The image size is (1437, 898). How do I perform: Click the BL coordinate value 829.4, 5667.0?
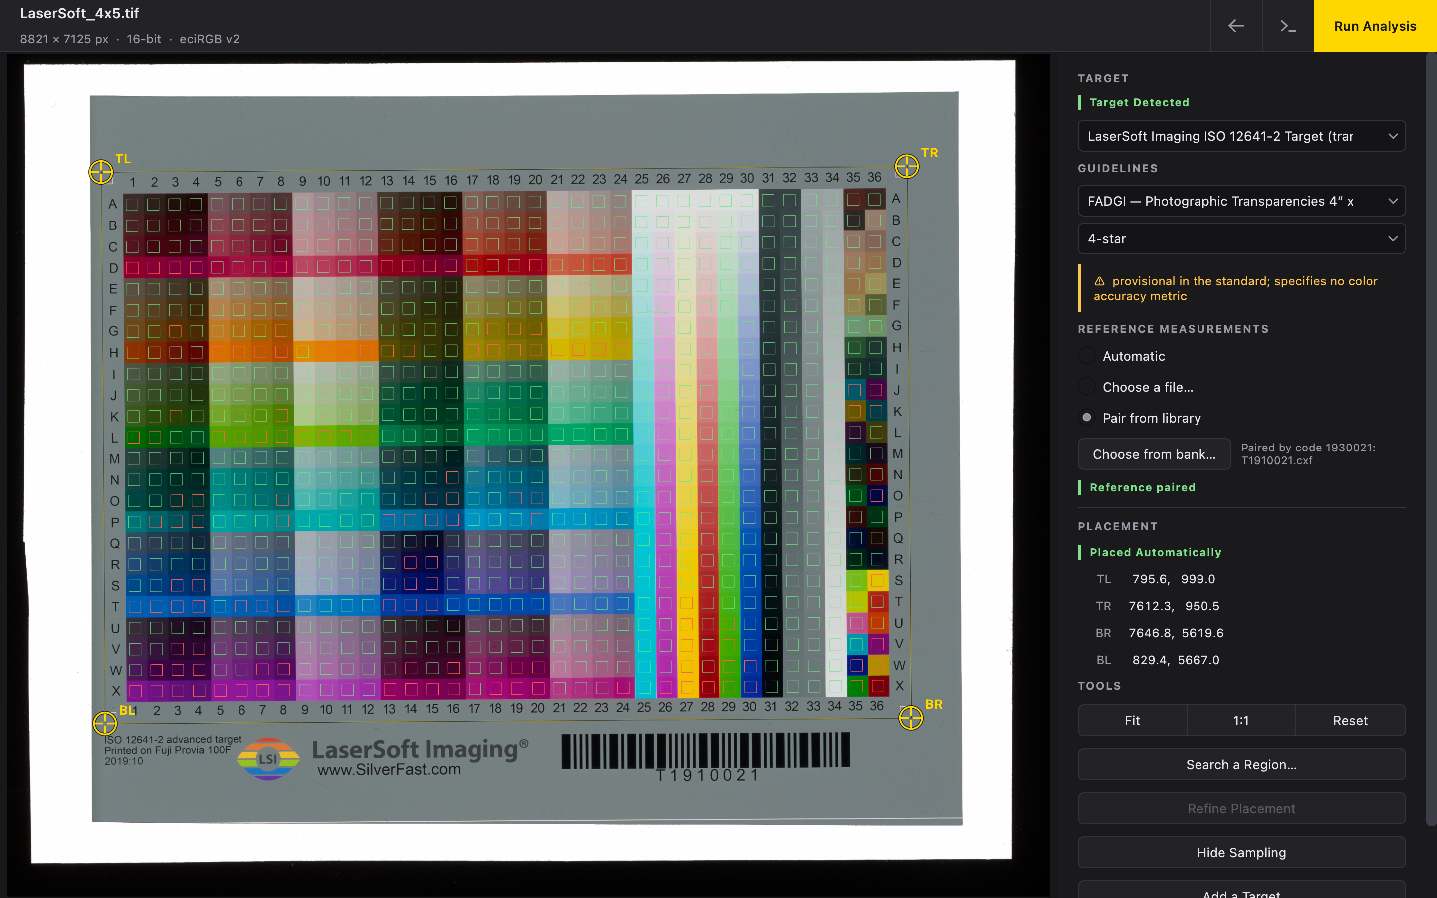(1176, 660)
